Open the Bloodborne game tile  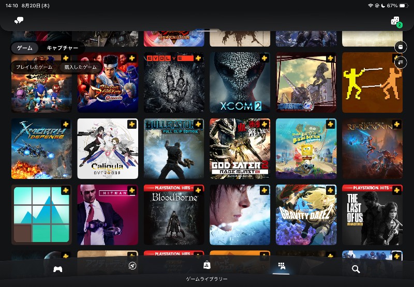tap(174, 215)
